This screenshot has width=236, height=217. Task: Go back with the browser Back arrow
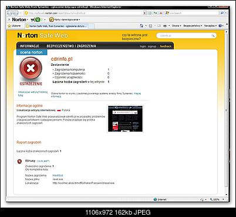pyautogui.click(x=11, y=13)
